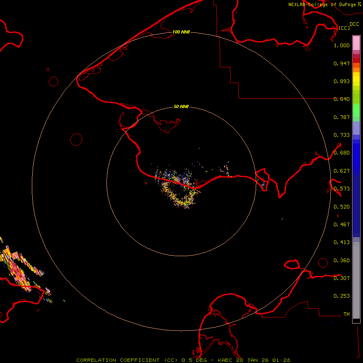Click the DCC label above the color bar
The width and height of the screenshot is (363, 363).
[354, 24]
